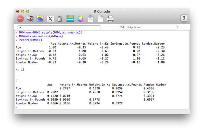This screenshot has height=134, width=204.
Task: Click the yellow minimize window button
Action: point(23,11)
